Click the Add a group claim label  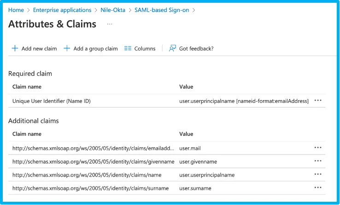pyautogui.click(x=96, y=49)
